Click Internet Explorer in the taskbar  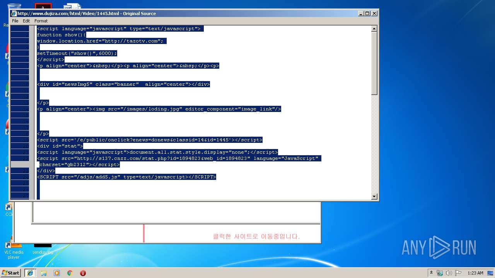(x=30, y=273)
